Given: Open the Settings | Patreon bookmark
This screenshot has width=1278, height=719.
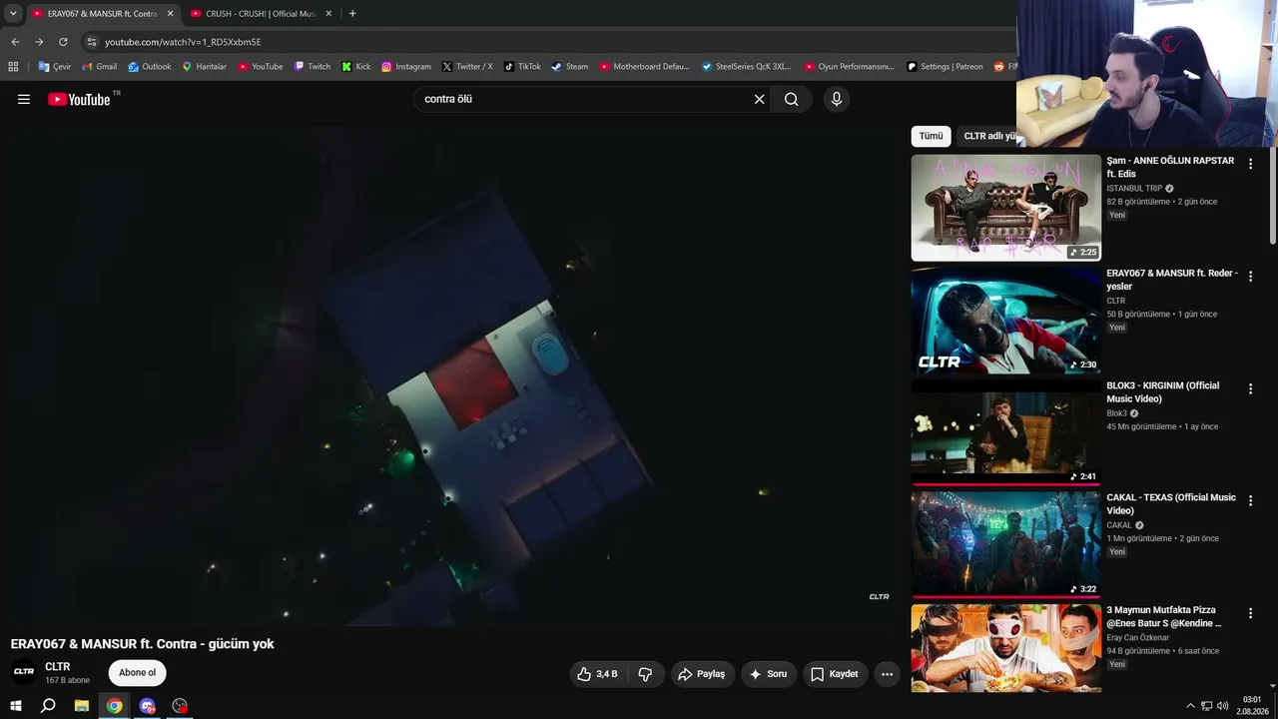Looking at the screenshot, I should tap(945, 67).
